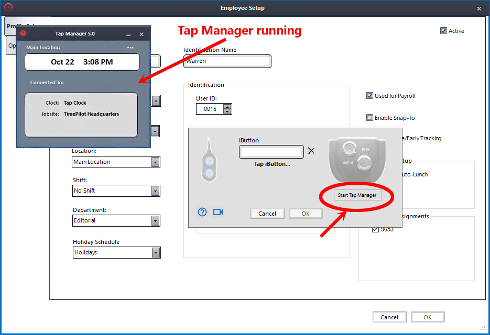The height and width of the screenshot is (335, 490).
Task: Clear the iButton entry using the X icon
Action: 311,151
